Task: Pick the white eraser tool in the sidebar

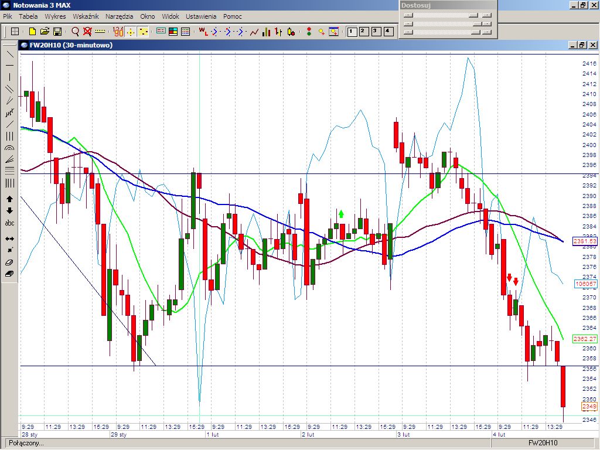Action: coord(9,262)
